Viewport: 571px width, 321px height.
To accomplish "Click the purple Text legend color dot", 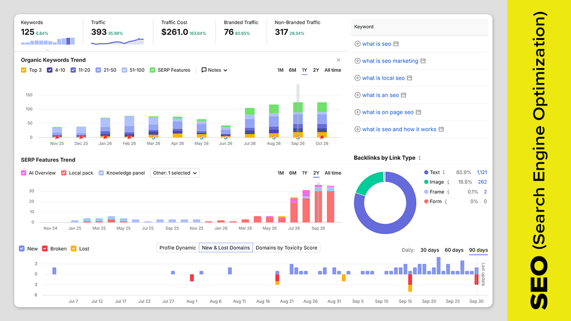I will 426,173.
